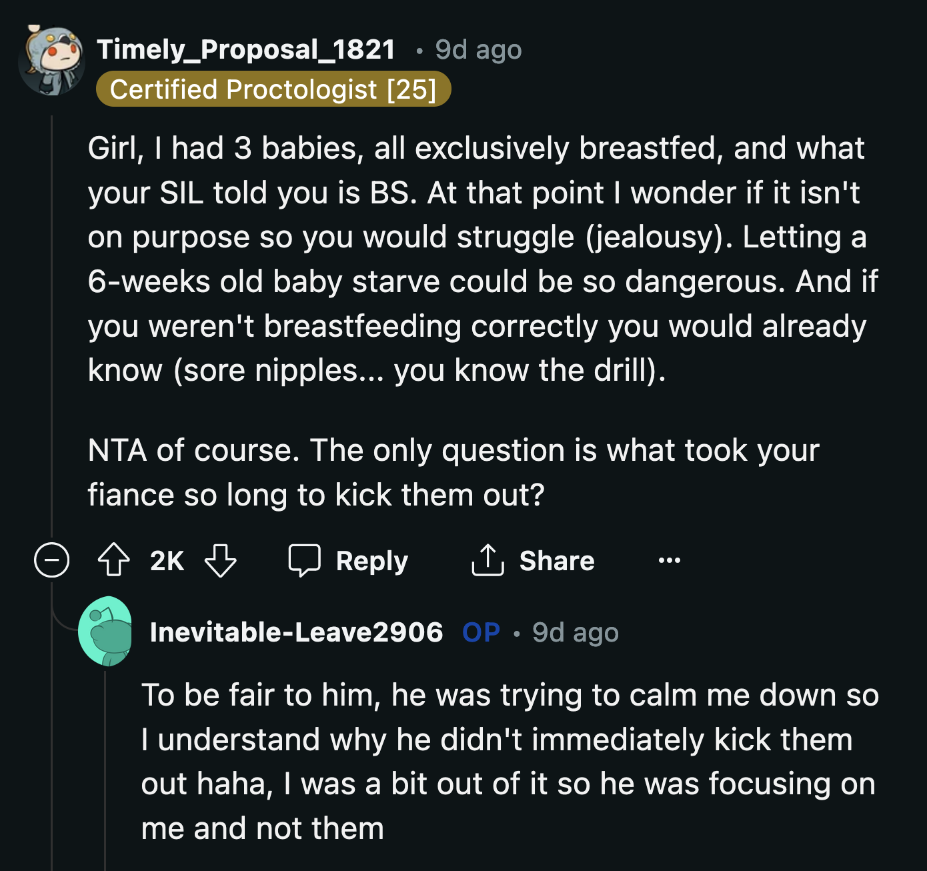Collapse the comment using the minus toggle
927x871 pixels.
point(53,560)
